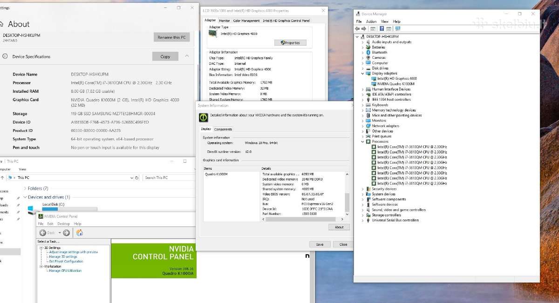Open Manage 3D settings link
The image size is (559, 303).
(63, 257)
